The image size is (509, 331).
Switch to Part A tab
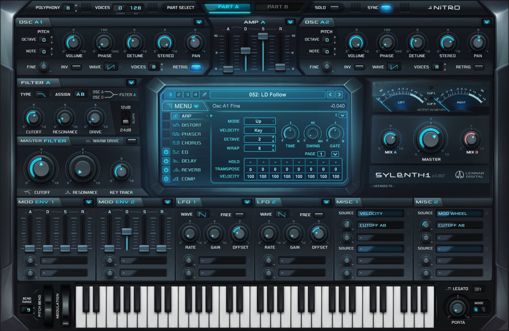228,7
